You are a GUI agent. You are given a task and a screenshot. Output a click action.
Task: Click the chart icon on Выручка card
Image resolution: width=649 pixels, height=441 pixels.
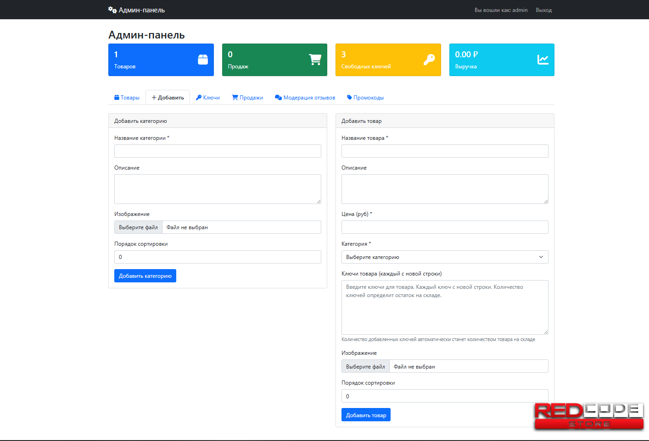point(543,60)
